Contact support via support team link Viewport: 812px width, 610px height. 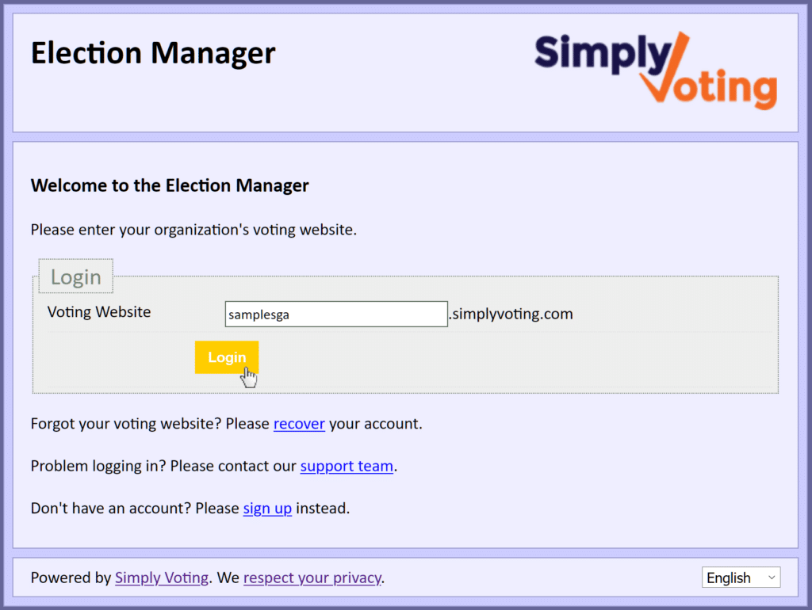pyautogui.click(x=347, y=466)
